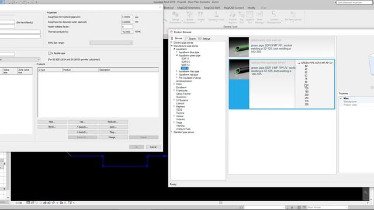The height and width of the screenshot is (210, 374).
Task: Select the Georg Fischer manufacturer item
Action: [183, 94]
